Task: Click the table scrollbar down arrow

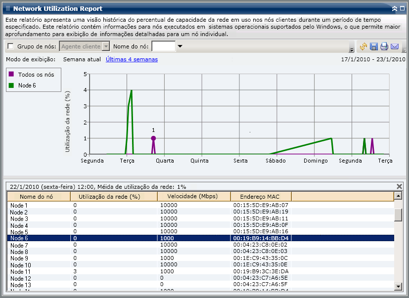Action: coord(398,287)
